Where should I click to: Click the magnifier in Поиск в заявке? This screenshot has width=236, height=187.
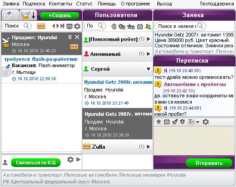point(200,26)
